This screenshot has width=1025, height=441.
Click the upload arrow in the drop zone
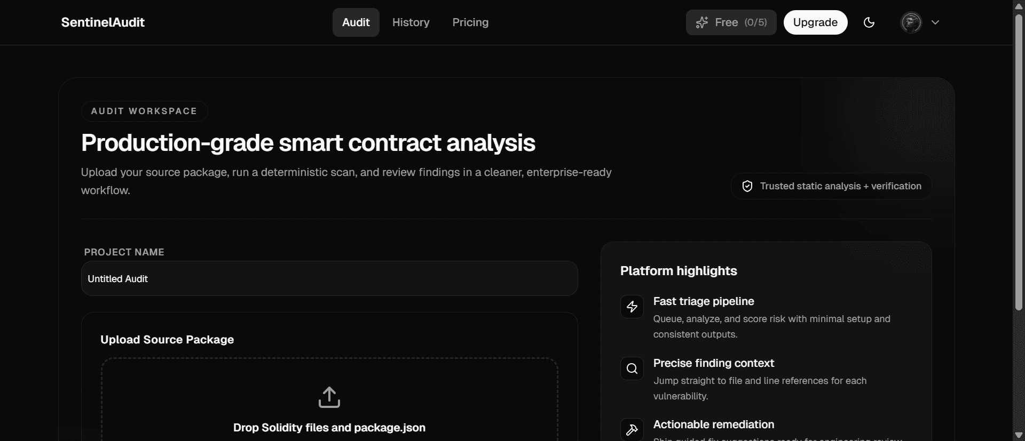(329, 397)
